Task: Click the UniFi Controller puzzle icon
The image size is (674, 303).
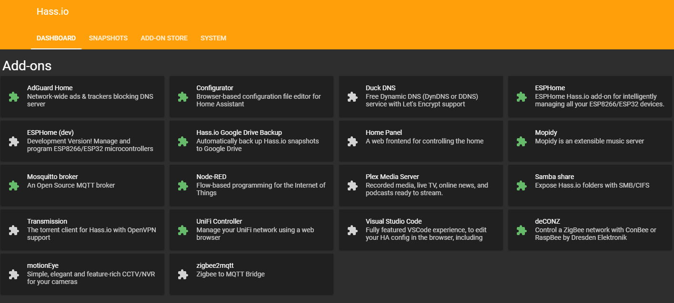Action: [x=183, y=230]
